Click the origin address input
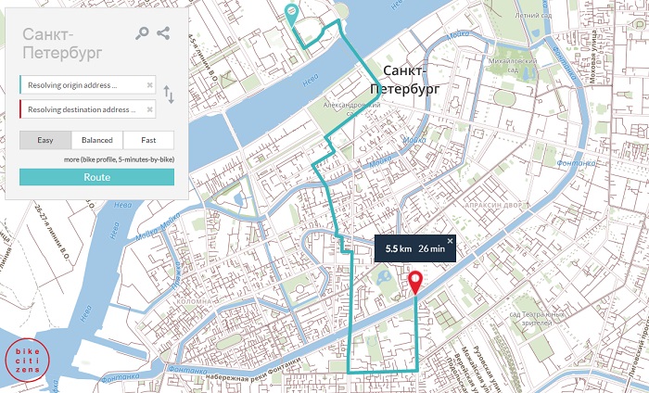 (82, 85)
